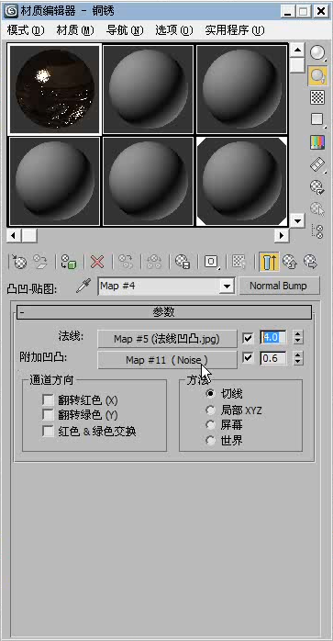This screenshot has width=333, height=641.
Task: Open the 模式 menu
Action: [x=26, y=30]
